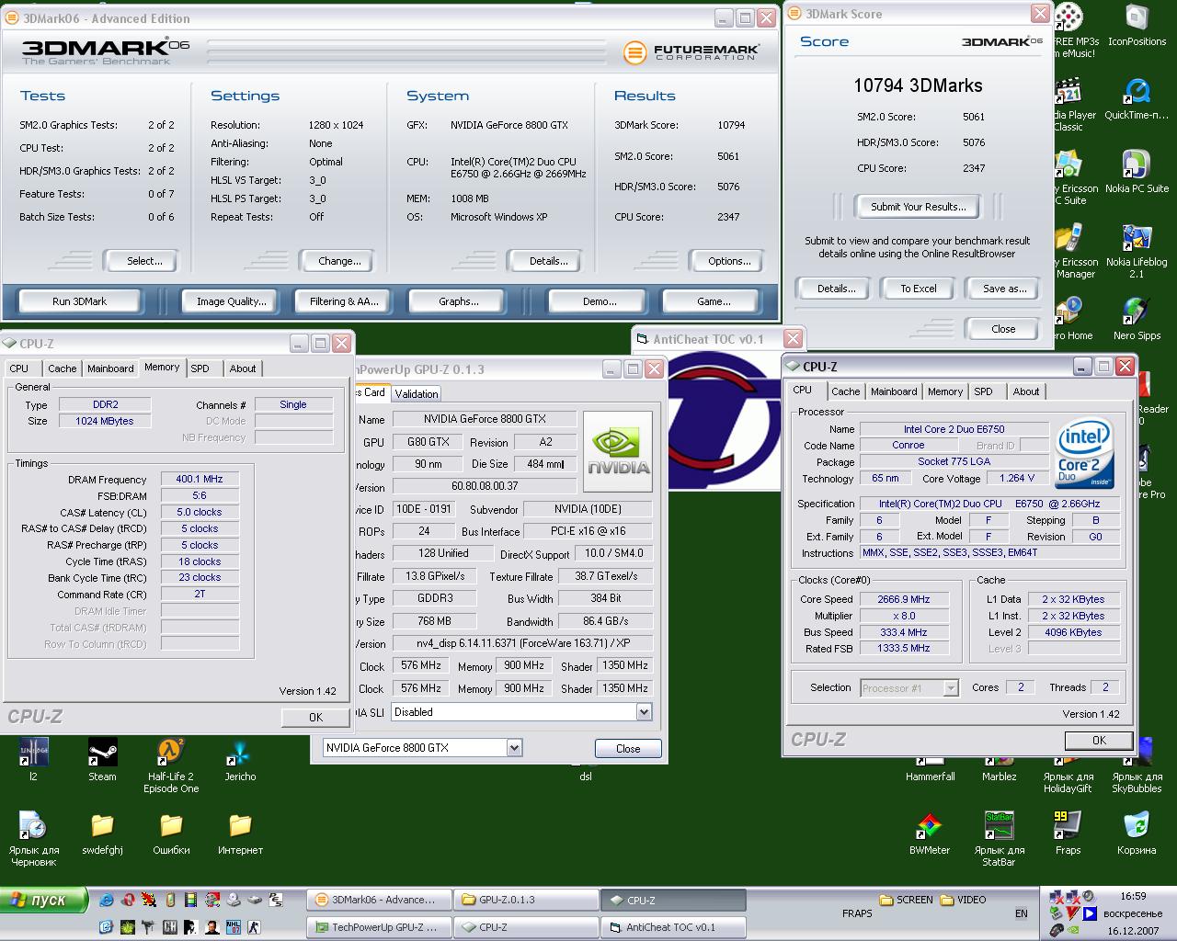
Task: Switch to Cache tab in Memory CPU-Z
Action: pyautogui.click(x=62, y=368)
